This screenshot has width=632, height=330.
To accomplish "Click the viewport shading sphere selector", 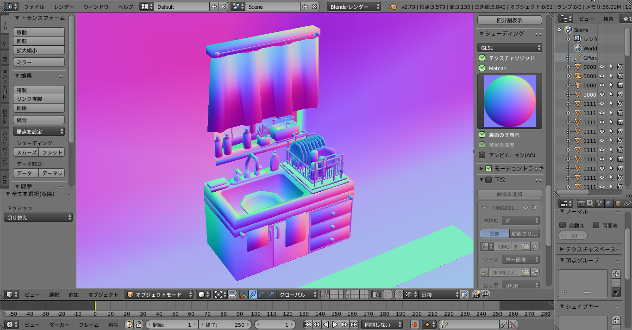I will tap(203, 294).
